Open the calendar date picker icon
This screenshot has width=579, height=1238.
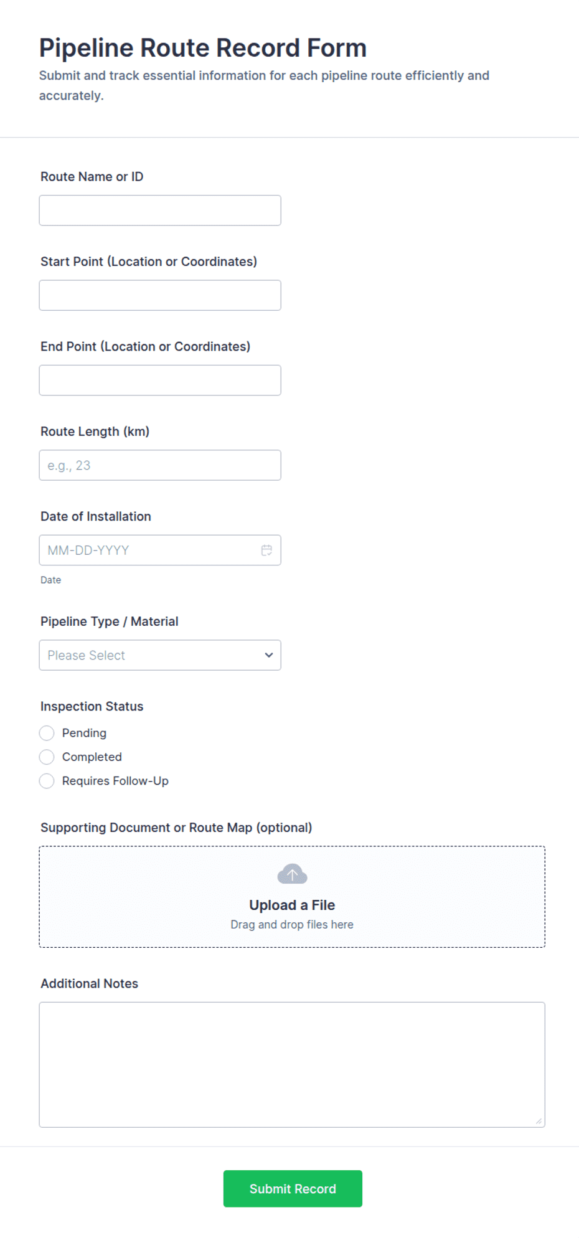pos(266,550)
